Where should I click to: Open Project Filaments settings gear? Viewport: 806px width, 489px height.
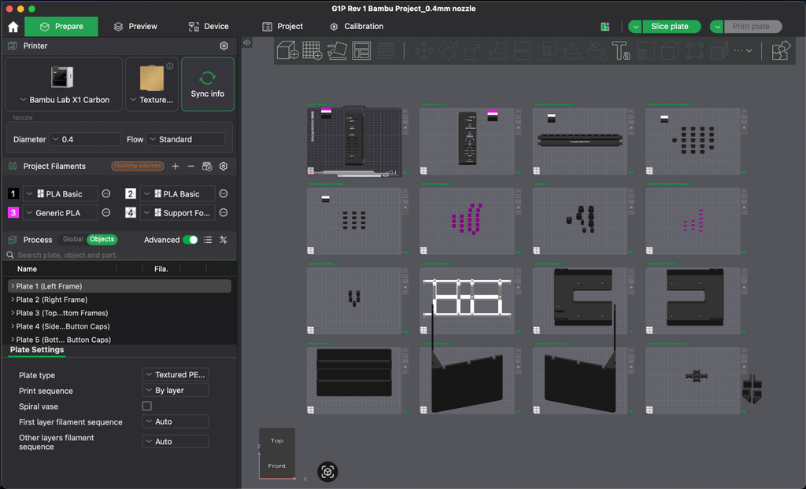(x=223, y=166)
